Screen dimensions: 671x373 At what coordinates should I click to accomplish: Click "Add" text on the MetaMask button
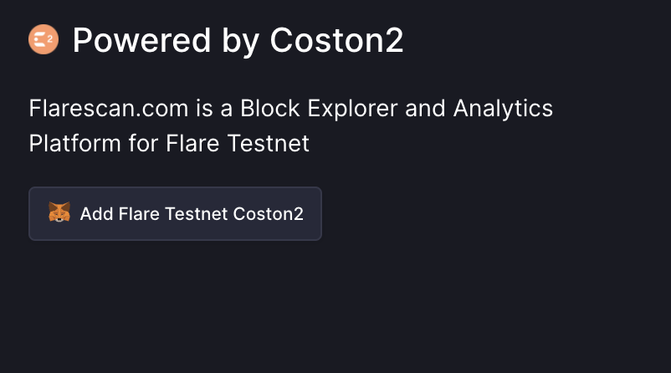95,214
